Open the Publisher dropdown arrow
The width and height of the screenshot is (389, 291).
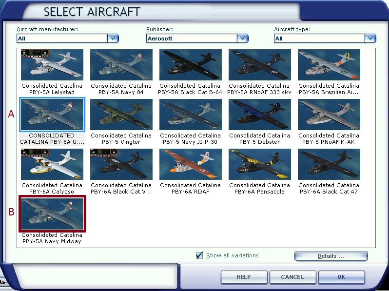[x=242, y=39]
